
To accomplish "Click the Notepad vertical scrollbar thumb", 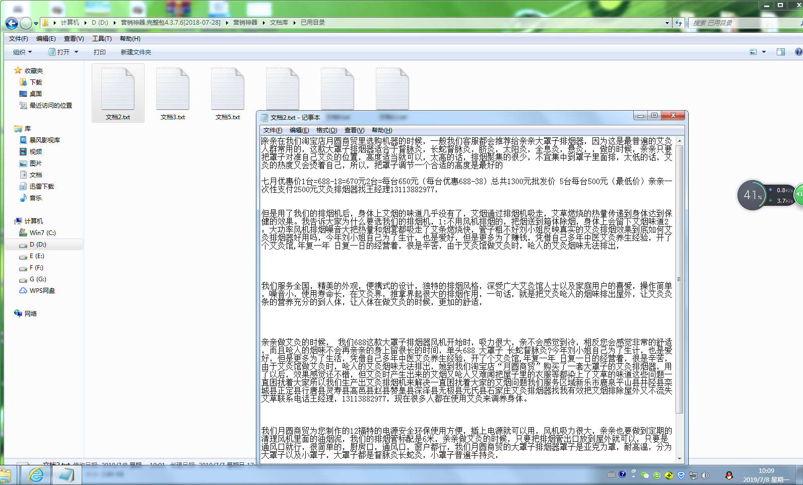I will coord(679,279).
